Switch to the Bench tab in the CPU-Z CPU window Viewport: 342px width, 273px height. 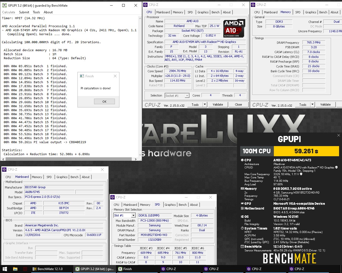[216, 12]
